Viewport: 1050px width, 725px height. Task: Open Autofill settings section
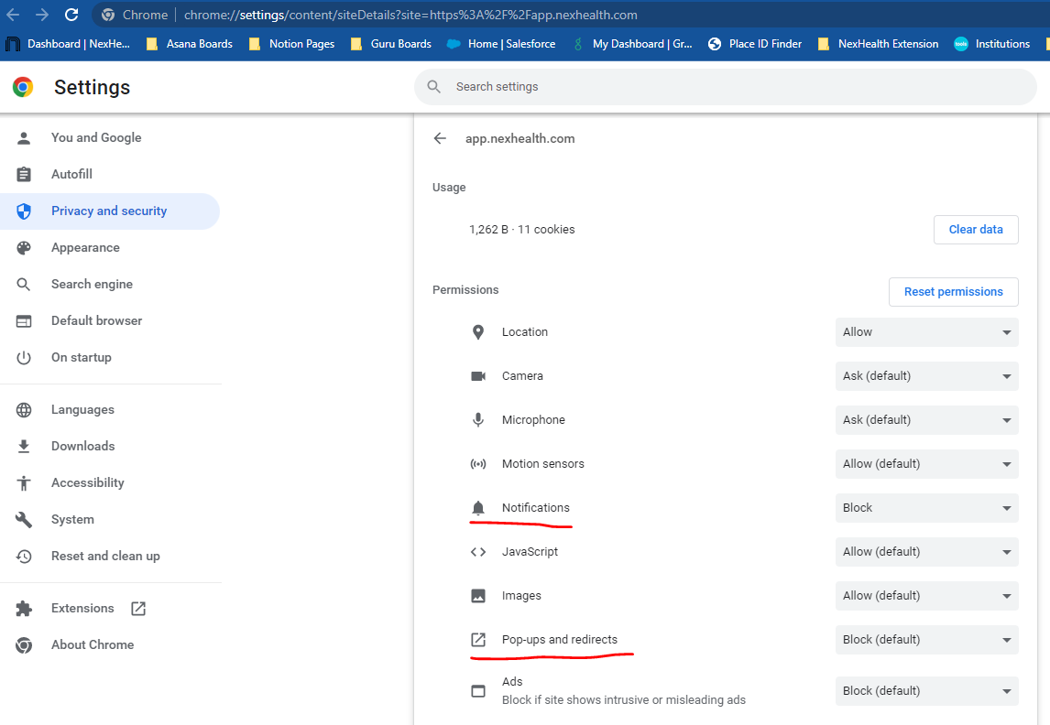(110, 175)
